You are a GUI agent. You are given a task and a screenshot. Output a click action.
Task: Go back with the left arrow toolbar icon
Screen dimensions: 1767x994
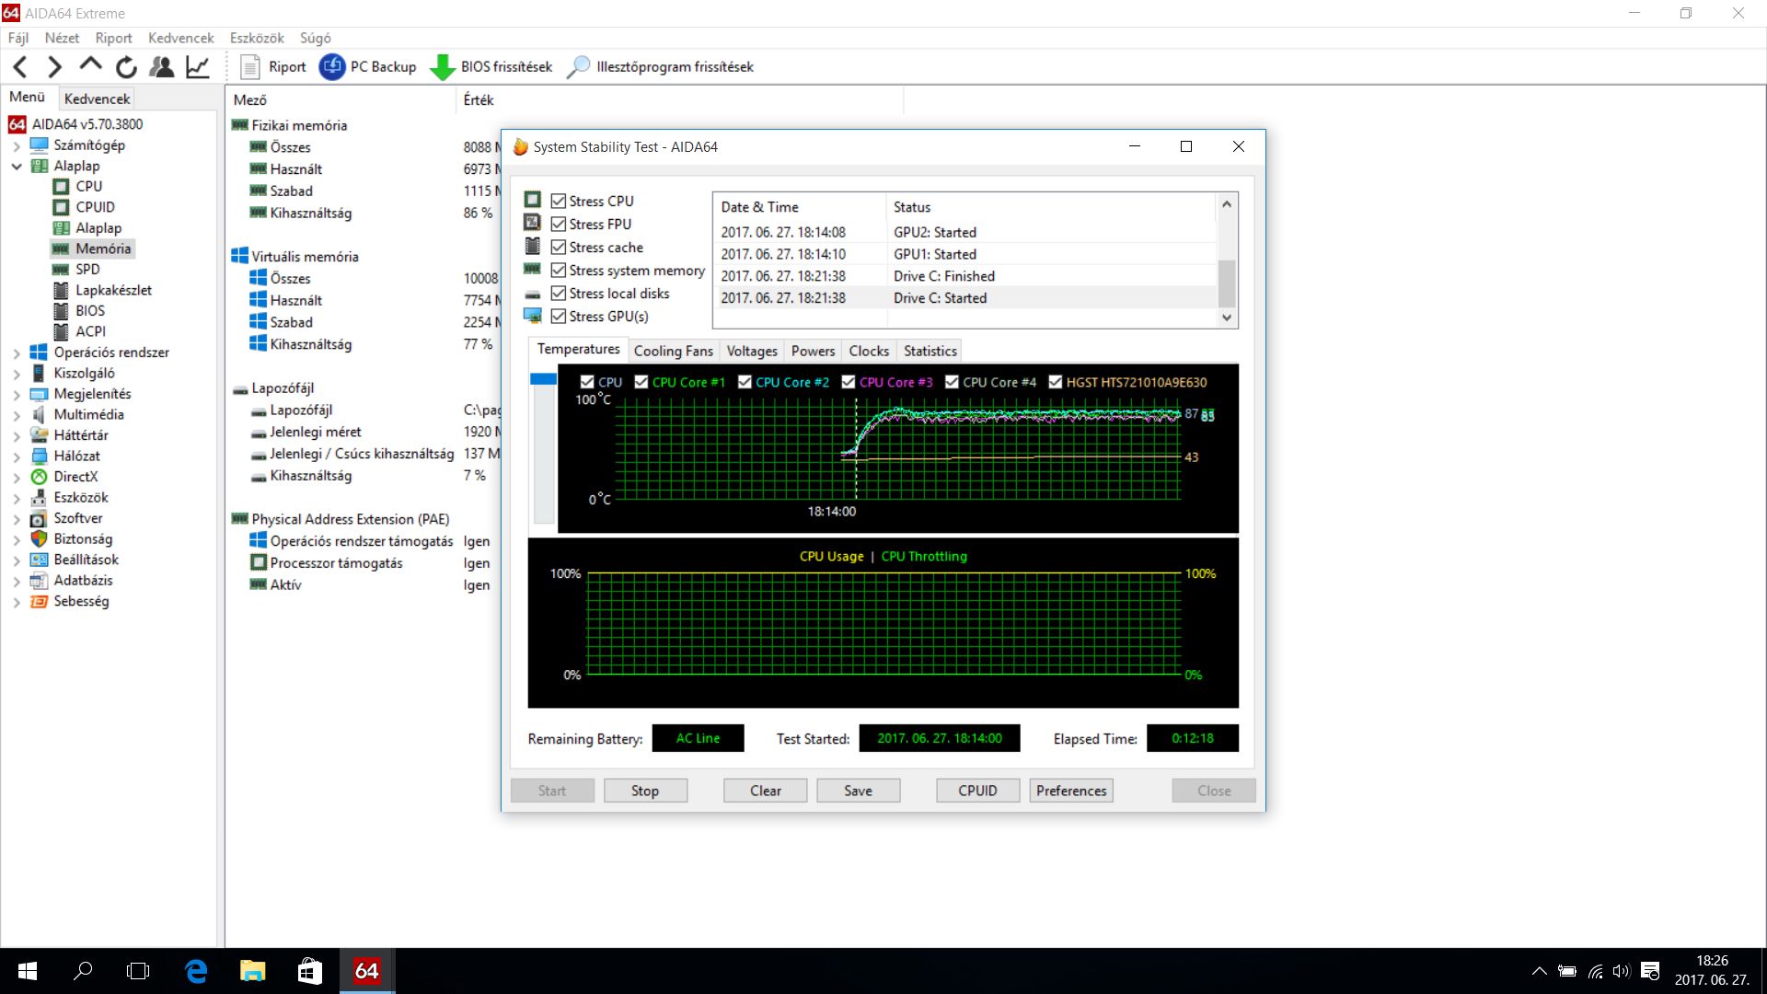pyautogui.click(x=21, y=66)
